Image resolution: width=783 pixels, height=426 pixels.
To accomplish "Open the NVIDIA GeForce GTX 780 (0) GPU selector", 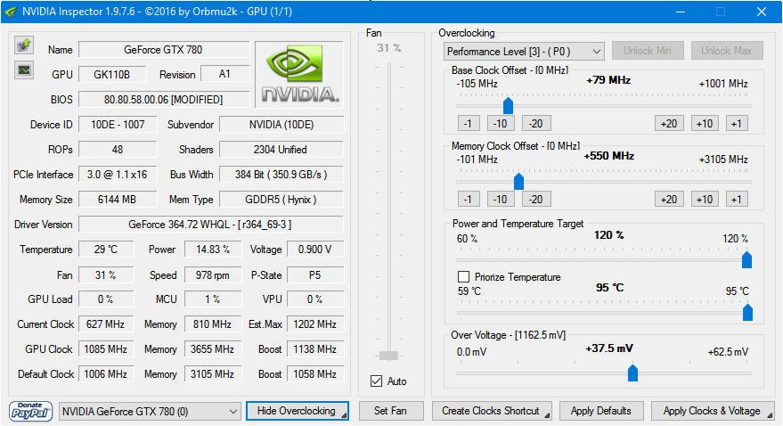I will click(150, 412).
